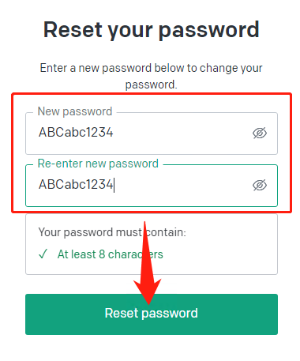Viewport: 300px width, 361px height.
Task: Click the 'Enter a new password below' instruction text
Action: tap(152, 76)
